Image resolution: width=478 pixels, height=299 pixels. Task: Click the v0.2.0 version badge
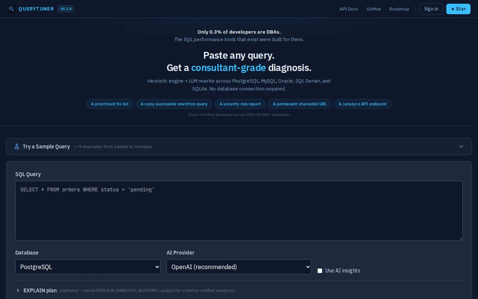[66, 9]
